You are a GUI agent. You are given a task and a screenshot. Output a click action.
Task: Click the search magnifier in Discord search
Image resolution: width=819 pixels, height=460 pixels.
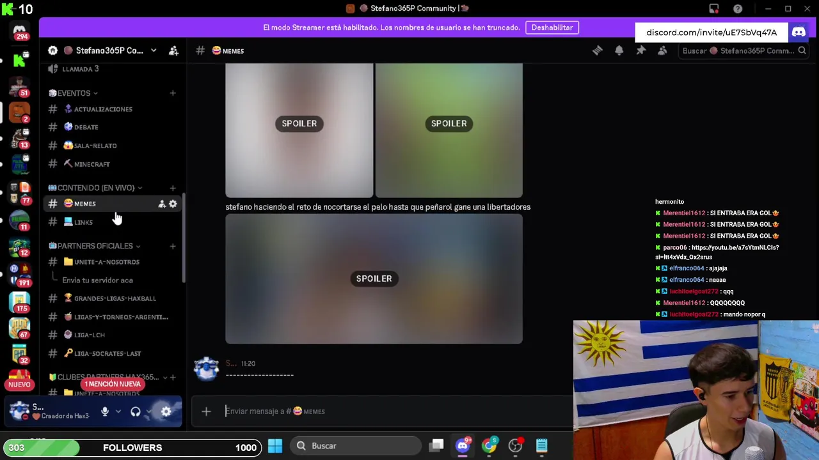(802, 50)
